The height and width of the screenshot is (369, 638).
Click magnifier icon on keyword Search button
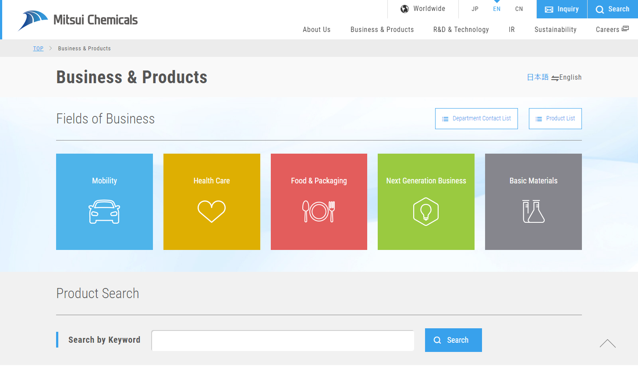[x=437, y=340]
